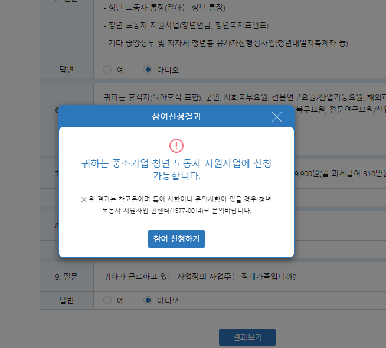Click the 참여 신청하기 button
This screenshot has height=348, width=386.
(x=176, y=239)
